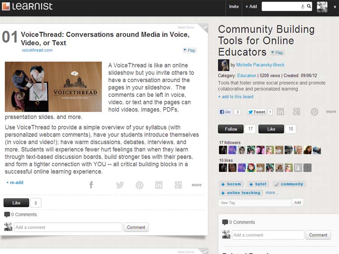This screenshot has height=254, width=339.
Task: Click the board like count 10 box
Action: click(291, 129)
